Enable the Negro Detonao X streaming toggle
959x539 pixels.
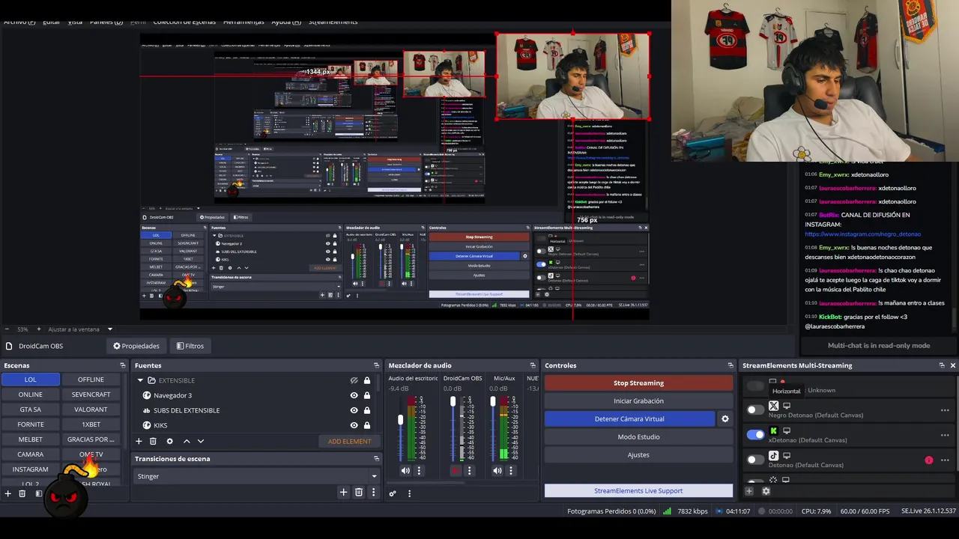tap(755, 409)
